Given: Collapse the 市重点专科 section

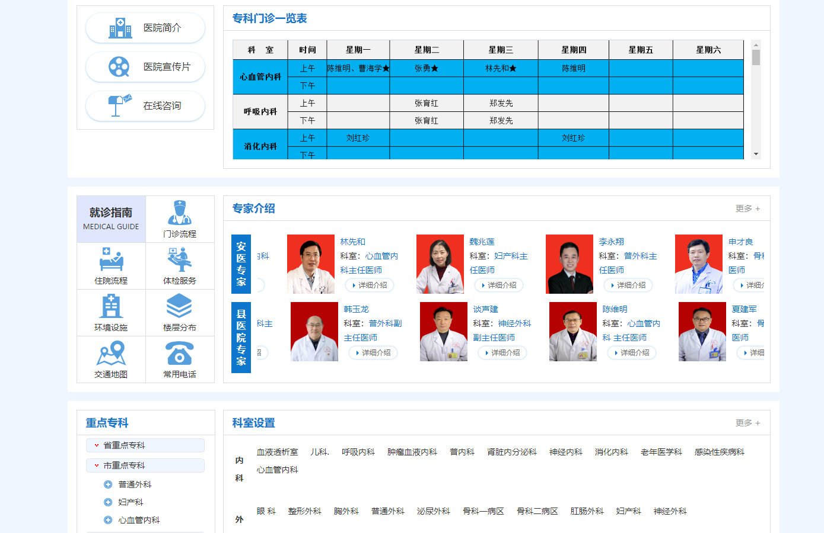Looking at the screenshot, I should (x=145, y=465).
